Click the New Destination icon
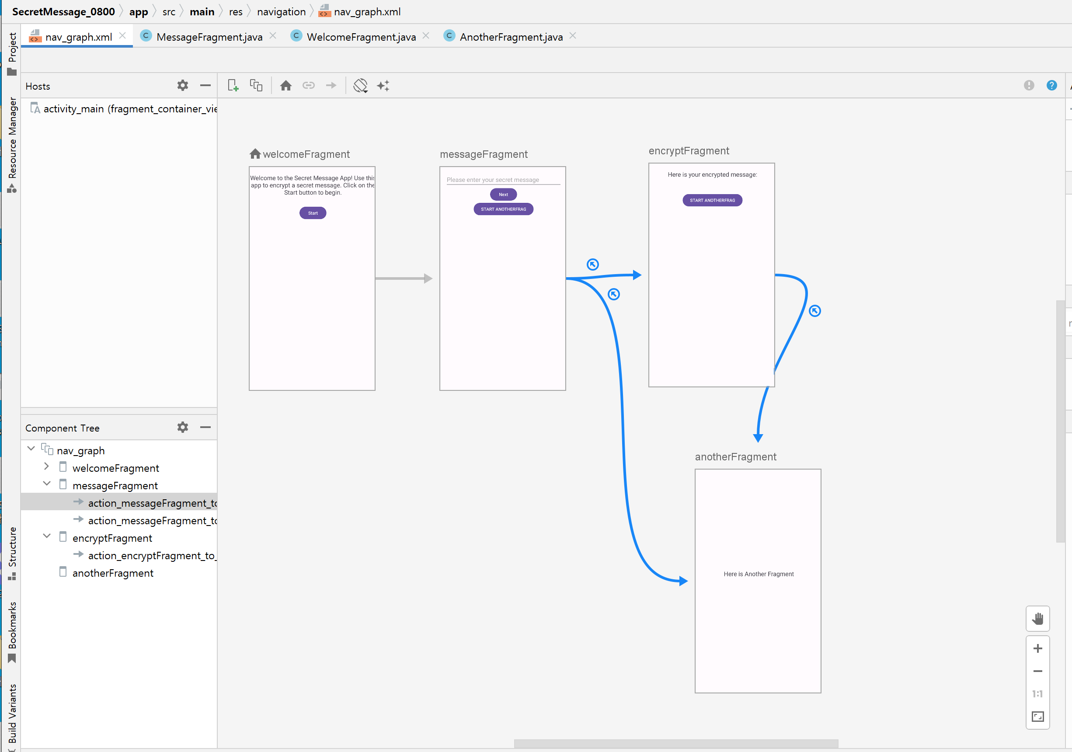The image size is (1072, 752). click(x=233, y=85)
